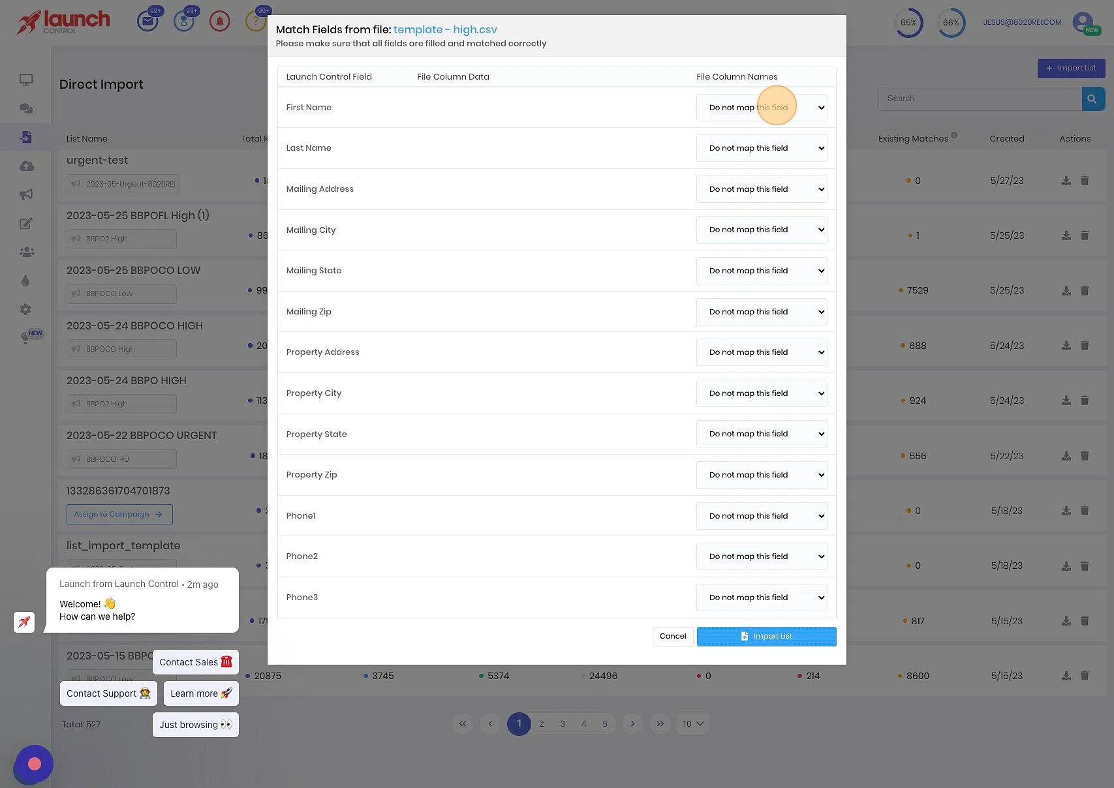Click the top-right Import List button
Screen dimensions: 1114x788
(x=1071, y=68)
